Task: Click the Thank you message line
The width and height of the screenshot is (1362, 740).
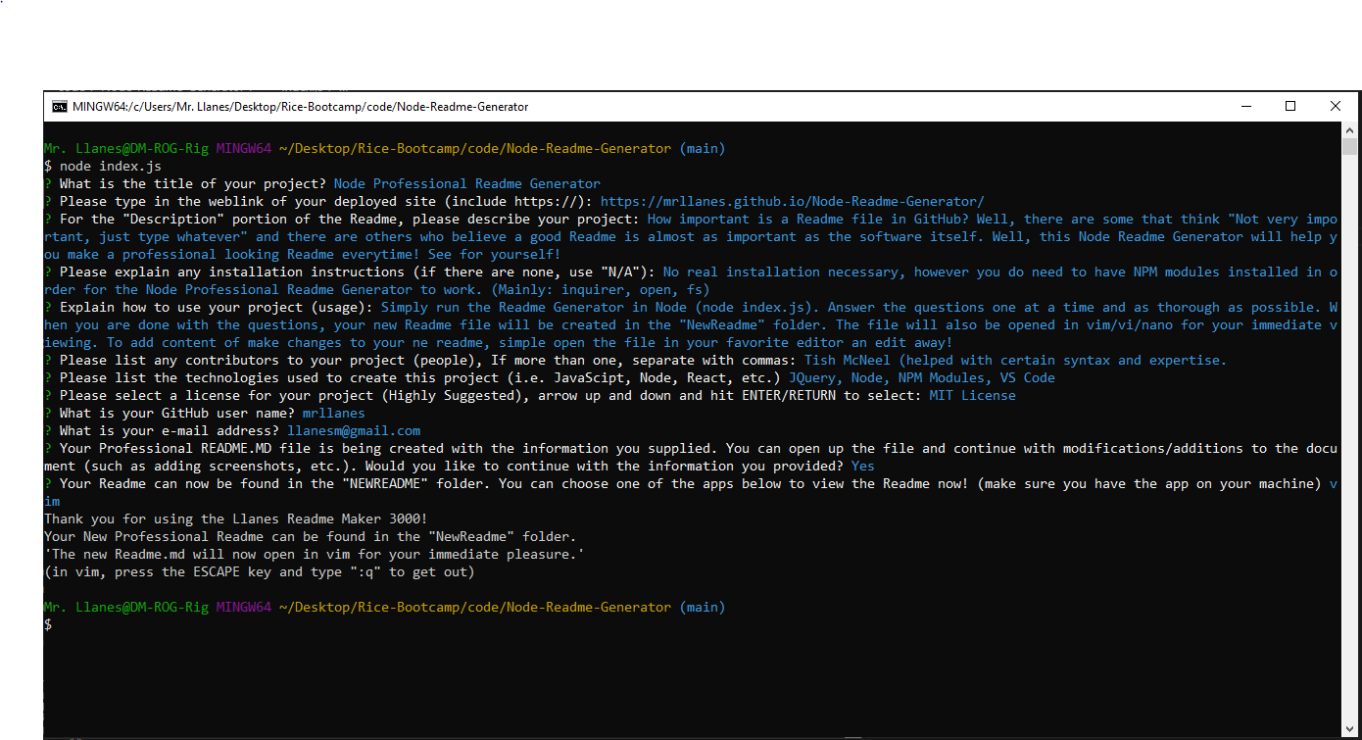Action: [235, 518]
